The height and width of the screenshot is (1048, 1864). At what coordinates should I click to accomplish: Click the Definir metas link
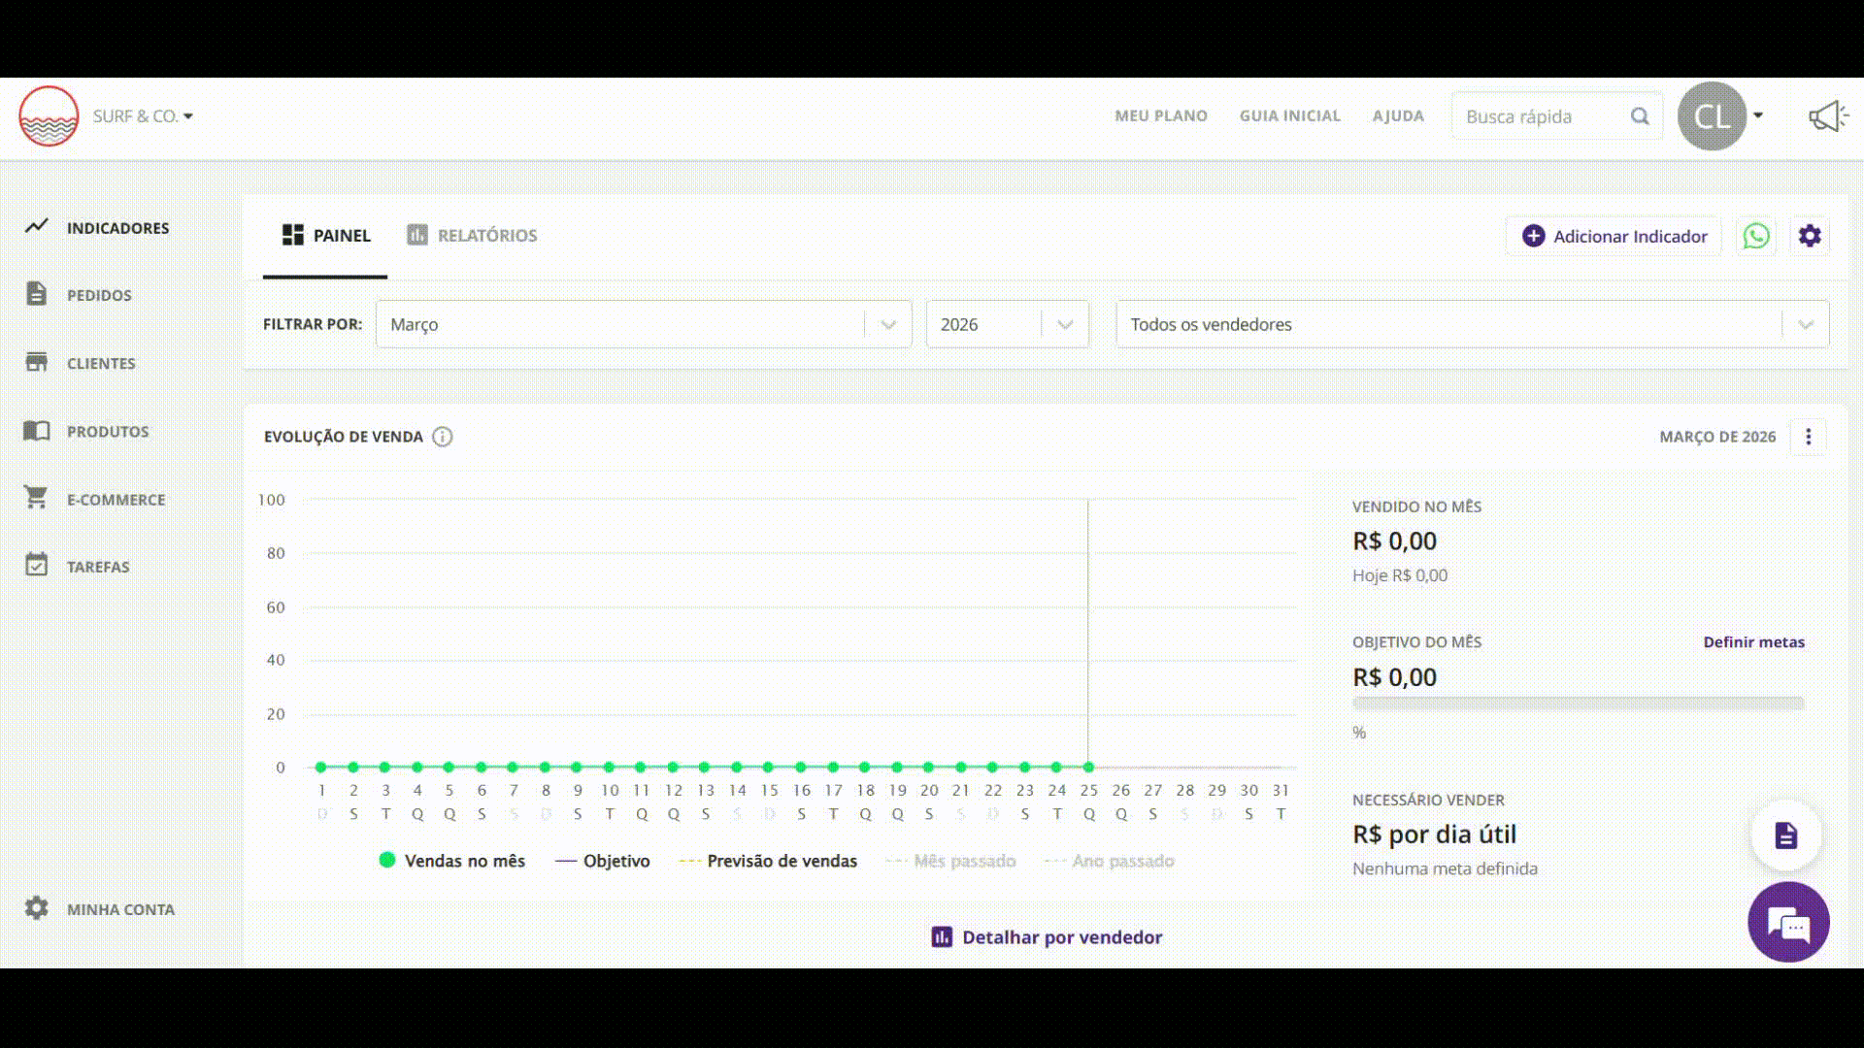(x=1753, y=642)
